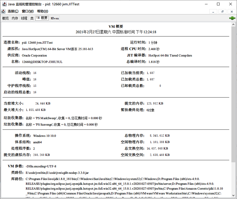
Task: Click the uptime value 1 分钟
Action: 153,43
